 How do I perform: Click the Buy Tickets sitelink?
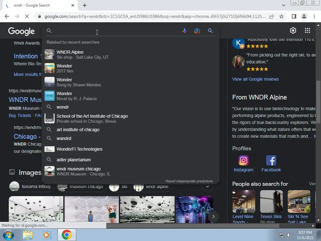tap(20, 115)
